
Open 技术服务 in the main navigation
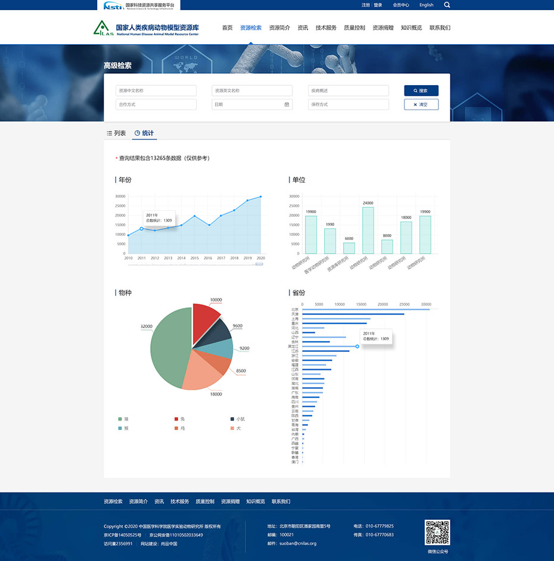[326, 28]
